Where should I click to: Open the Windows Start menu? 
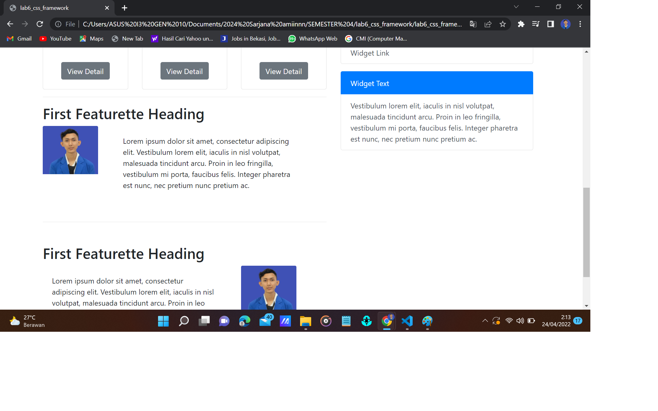[x=163, y=321]
